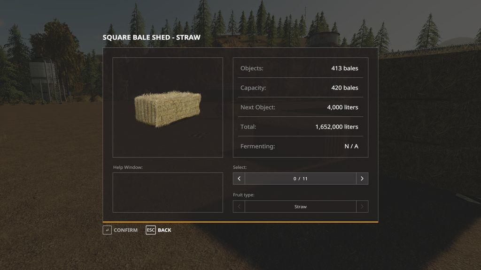Image resolution: width=481 pixels, height=270 pixels.
Task: Click the ESC key icon
Action: point(150,230)
